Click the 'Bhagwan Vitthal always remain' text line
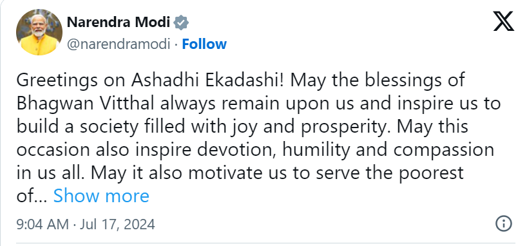527x246 pixels. [x=149, y=104]
